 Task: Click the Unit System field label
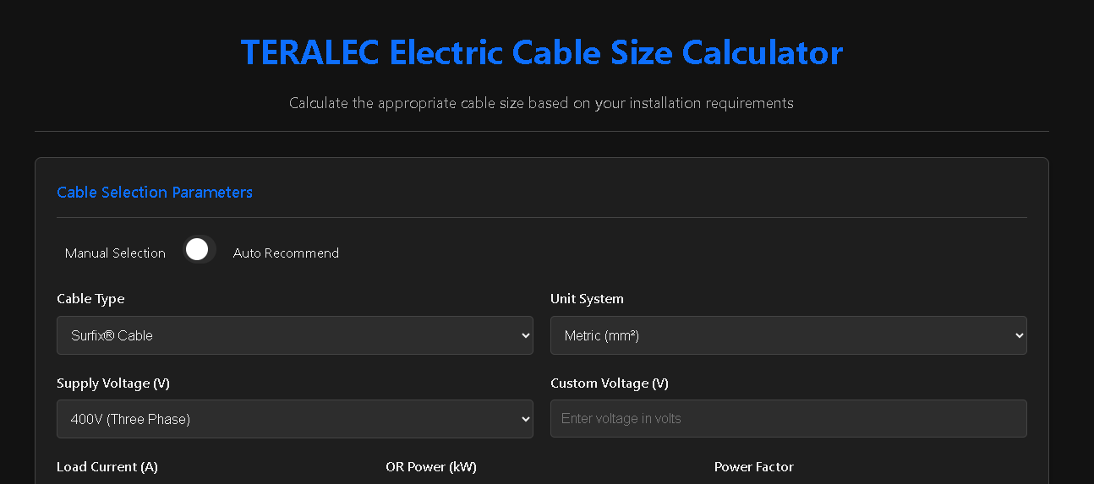[587, 299]
